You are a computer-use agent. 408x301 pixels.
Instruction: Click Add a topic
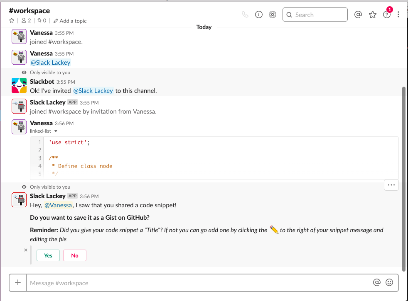pos(70,21)
